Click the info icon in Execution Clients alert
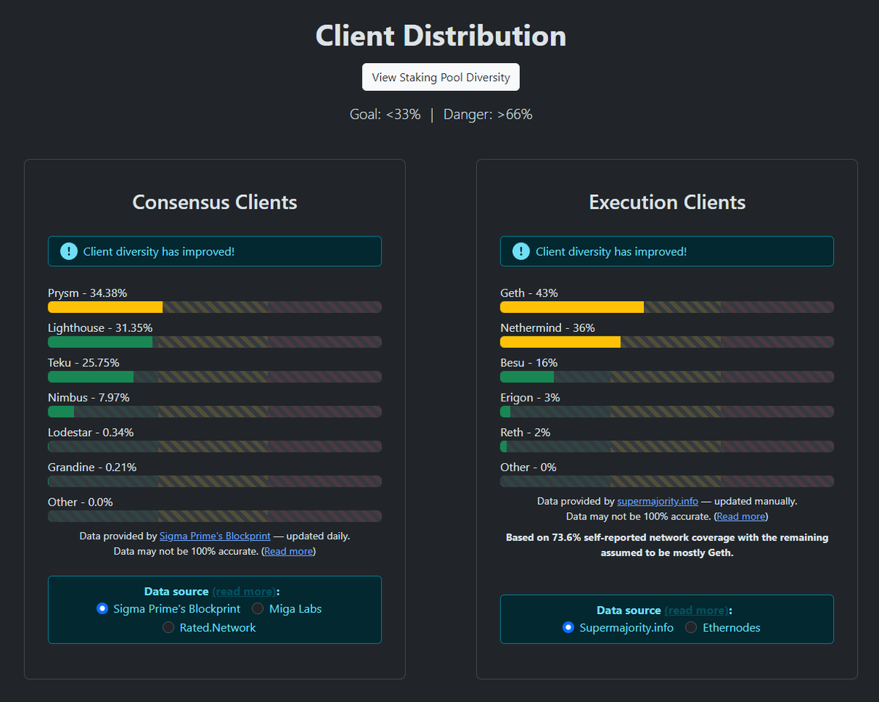Viewport: 879px width, 702px height. pyautogui.click(x=521, y=251)
